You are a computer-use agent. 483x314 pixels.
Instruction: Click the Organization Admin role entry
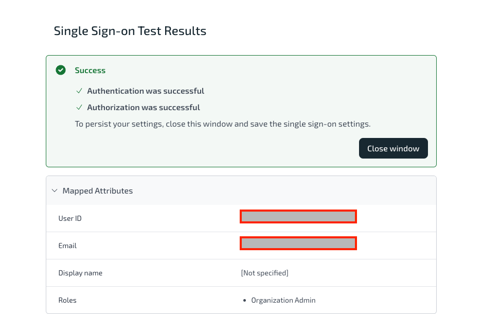(283, 300)
